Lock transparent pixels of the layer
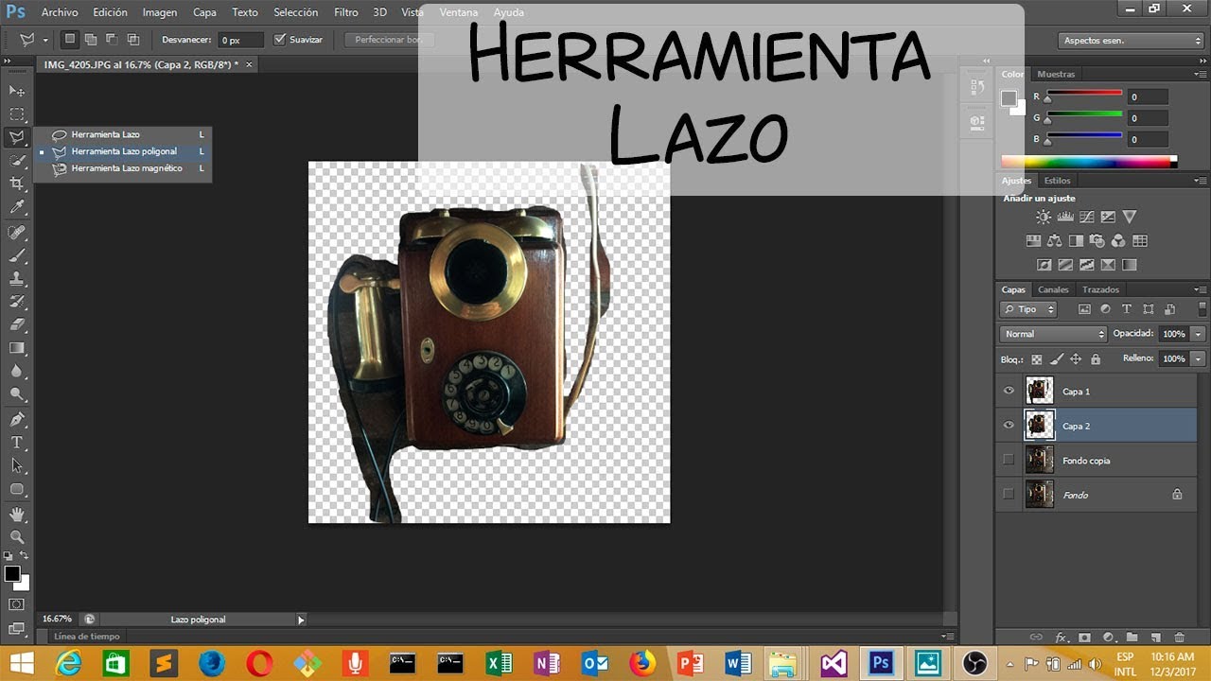 [x=1037, y=359]
